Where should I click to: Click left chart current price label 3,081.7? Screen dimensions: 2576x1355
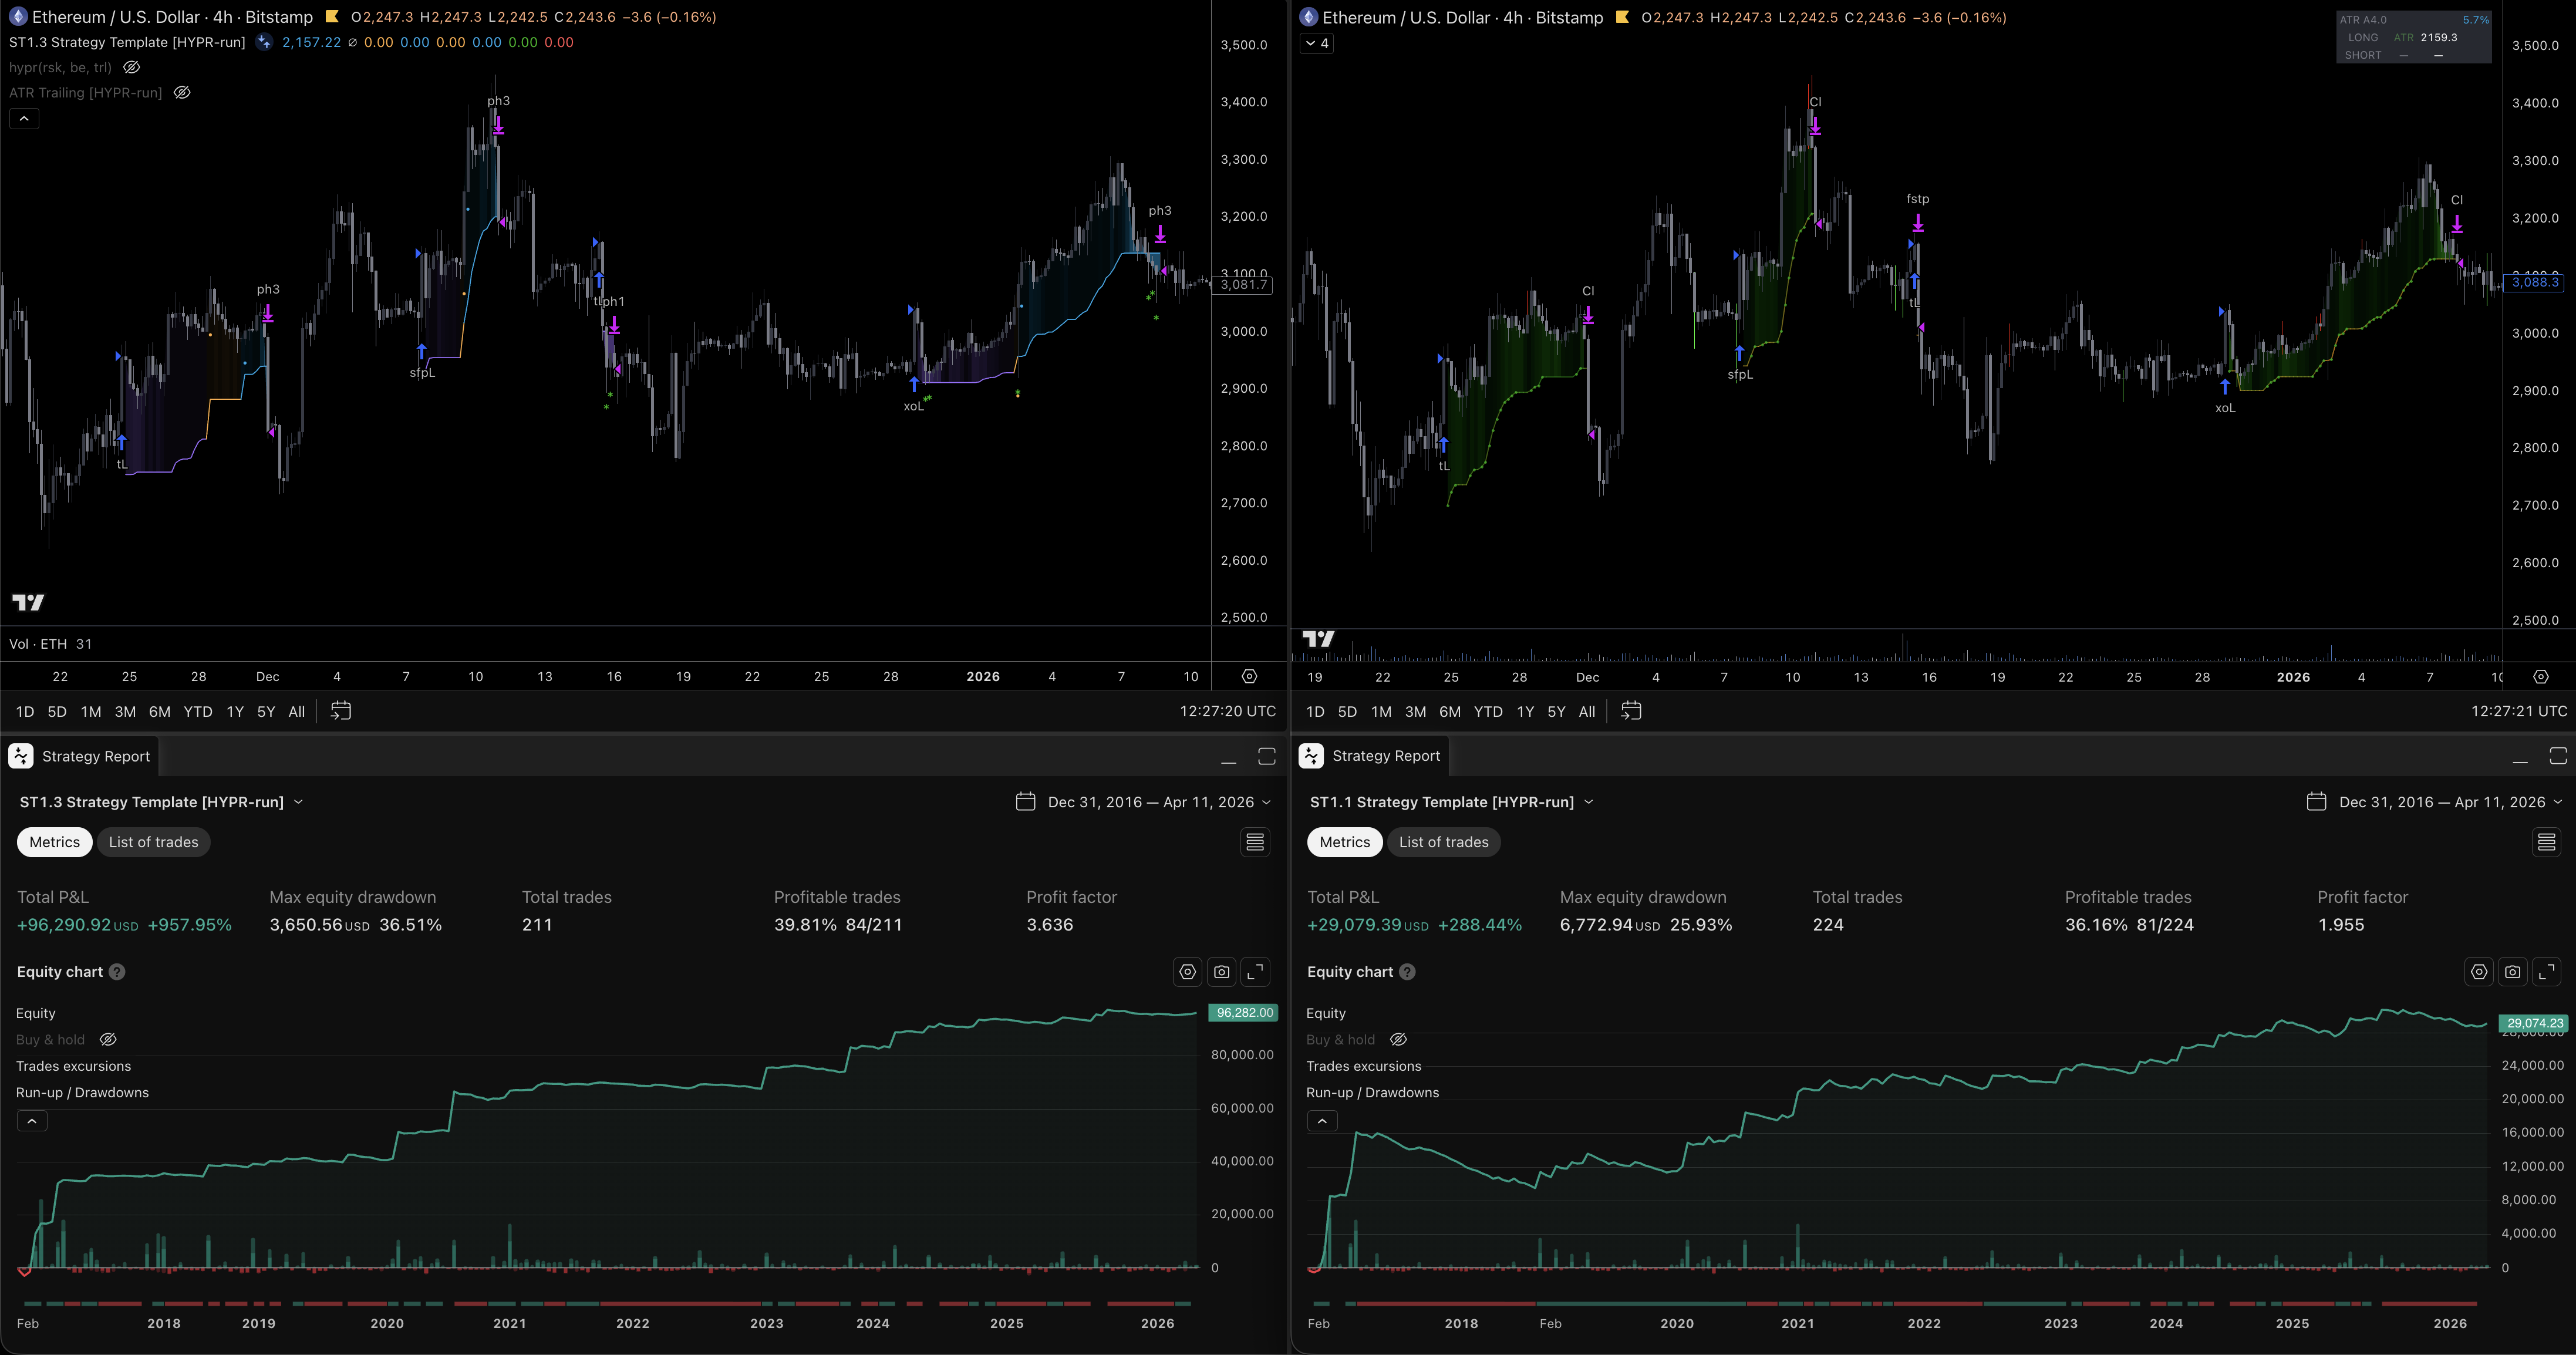[1242, 285]
